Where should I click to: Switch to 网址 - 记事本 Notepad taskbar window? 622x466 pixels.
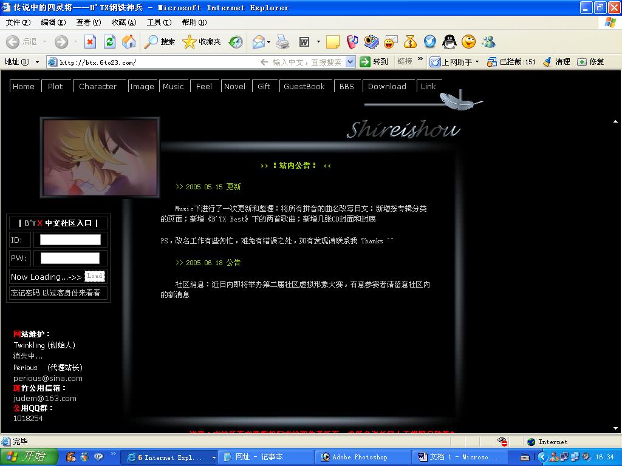pos(266,458)
